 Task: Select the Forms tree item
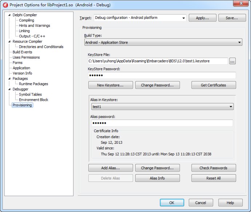17,62
